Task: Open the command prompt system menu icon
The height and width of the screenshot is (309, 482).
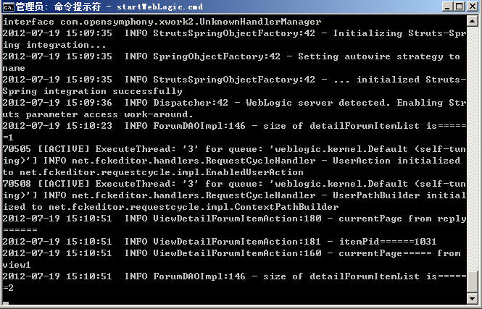Action: pos(8,7)
